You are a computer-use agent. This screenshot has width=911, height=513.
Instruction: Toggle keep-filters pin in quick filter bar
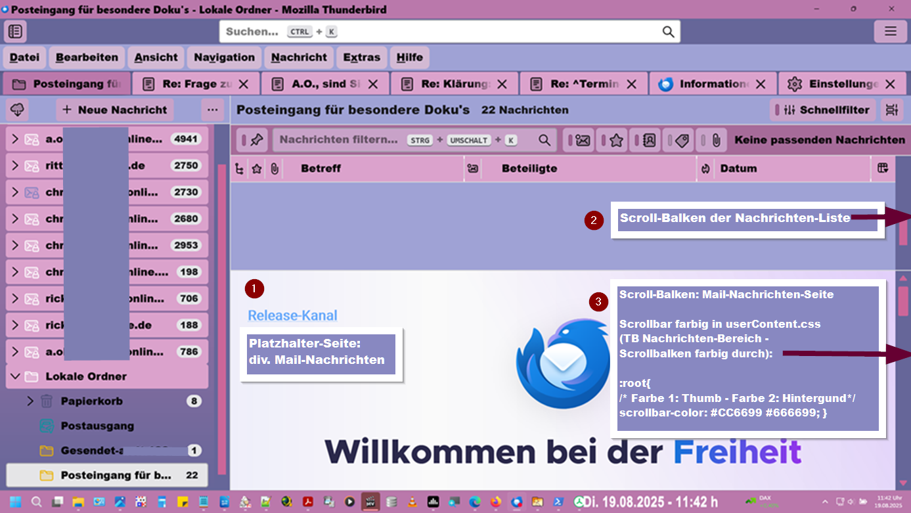[x=252, y=140]
